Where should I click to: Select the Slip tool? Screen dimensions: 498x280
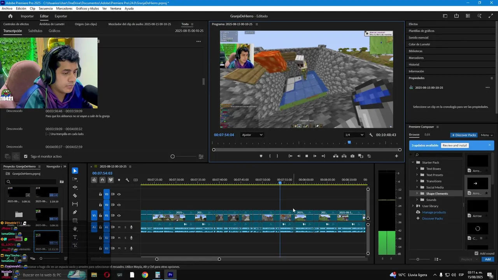[75, 204]
